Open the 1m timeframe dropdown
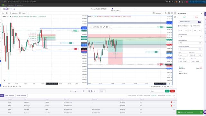206x116 pixels. pos(3,13)
